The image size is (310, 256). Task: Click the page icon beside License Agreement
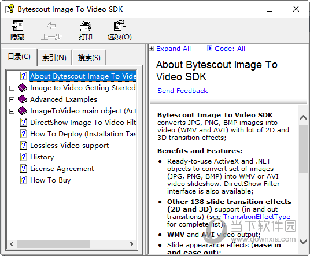pyautogui.click(x=24, y=169)
